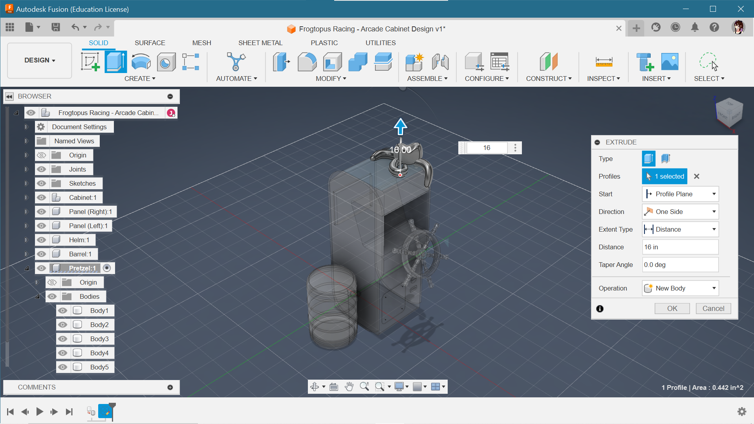Toggle visibility of Sketches folder

41,183
